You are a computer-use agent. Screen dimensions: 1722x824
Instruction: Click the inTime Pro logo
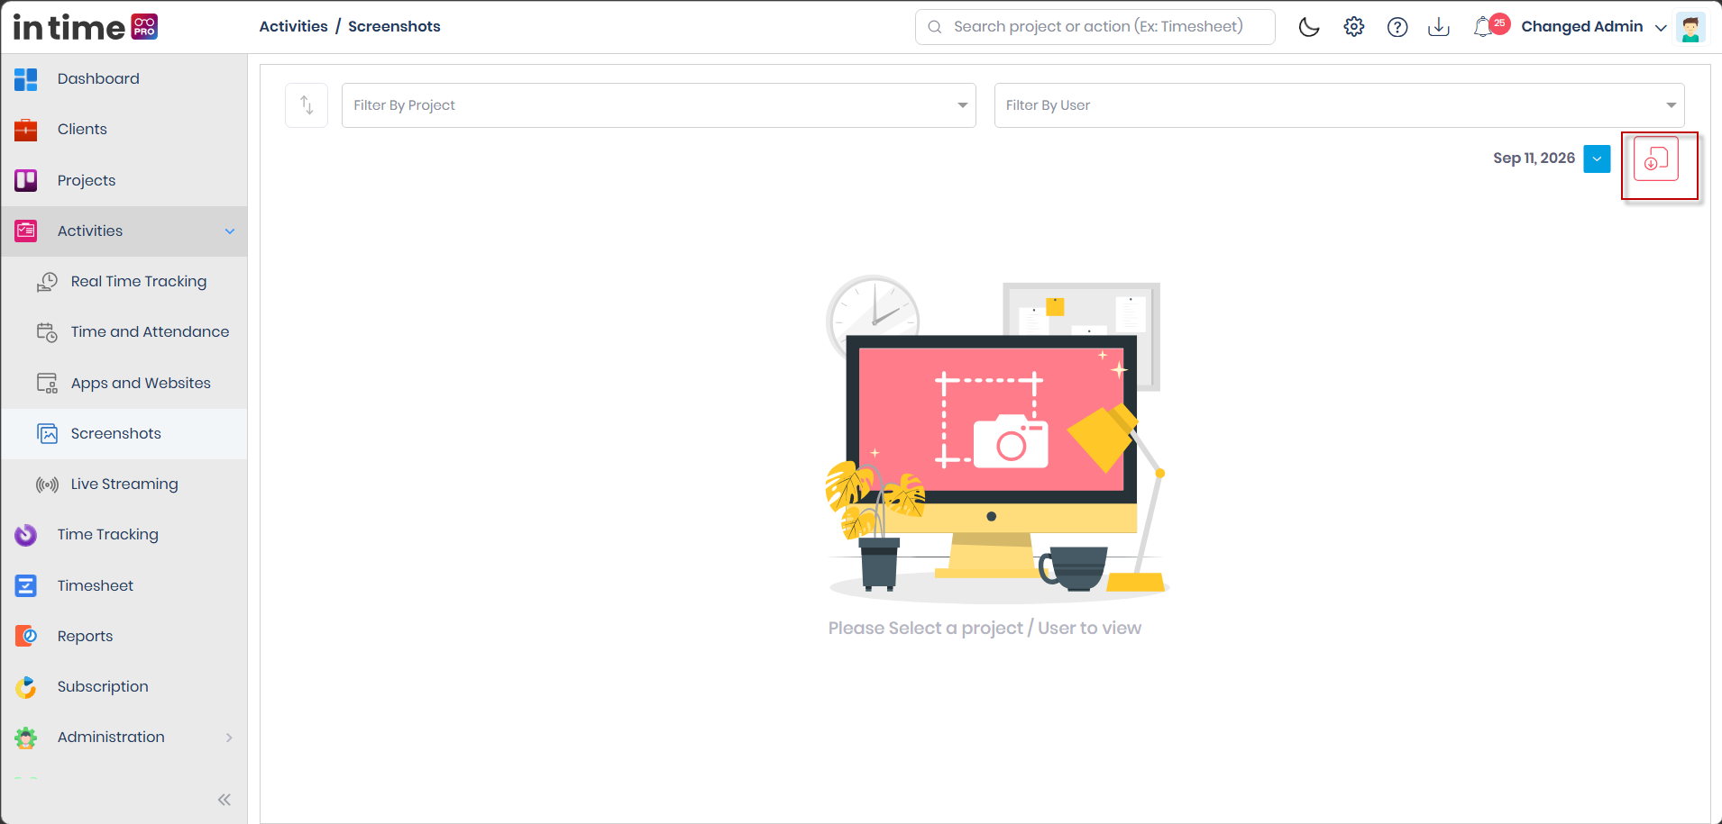coord(86,27)
